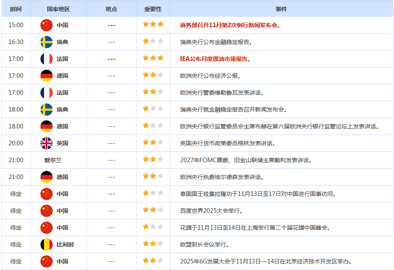
Task: Click star rating of 百度世界2025大会 row
Action: [153, 210]
